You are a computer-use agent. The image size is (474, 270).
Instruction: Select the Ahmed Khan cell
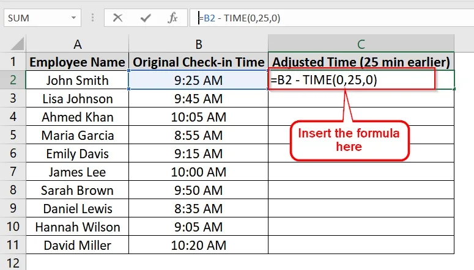[78, 117]
